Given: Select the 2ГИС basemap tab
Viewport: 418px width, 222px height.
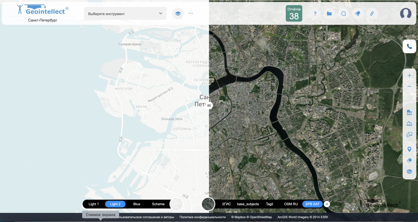Looking at the screenshot, I should pos(226,204).
